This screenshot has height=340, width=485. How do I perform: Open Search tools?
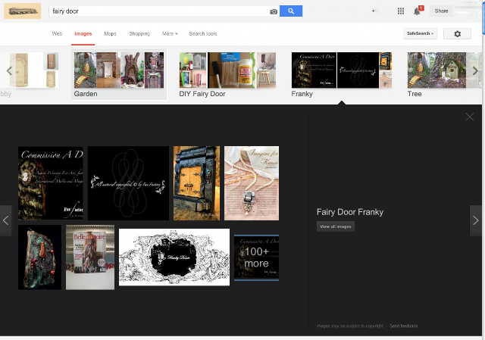(x=203, y=33)
